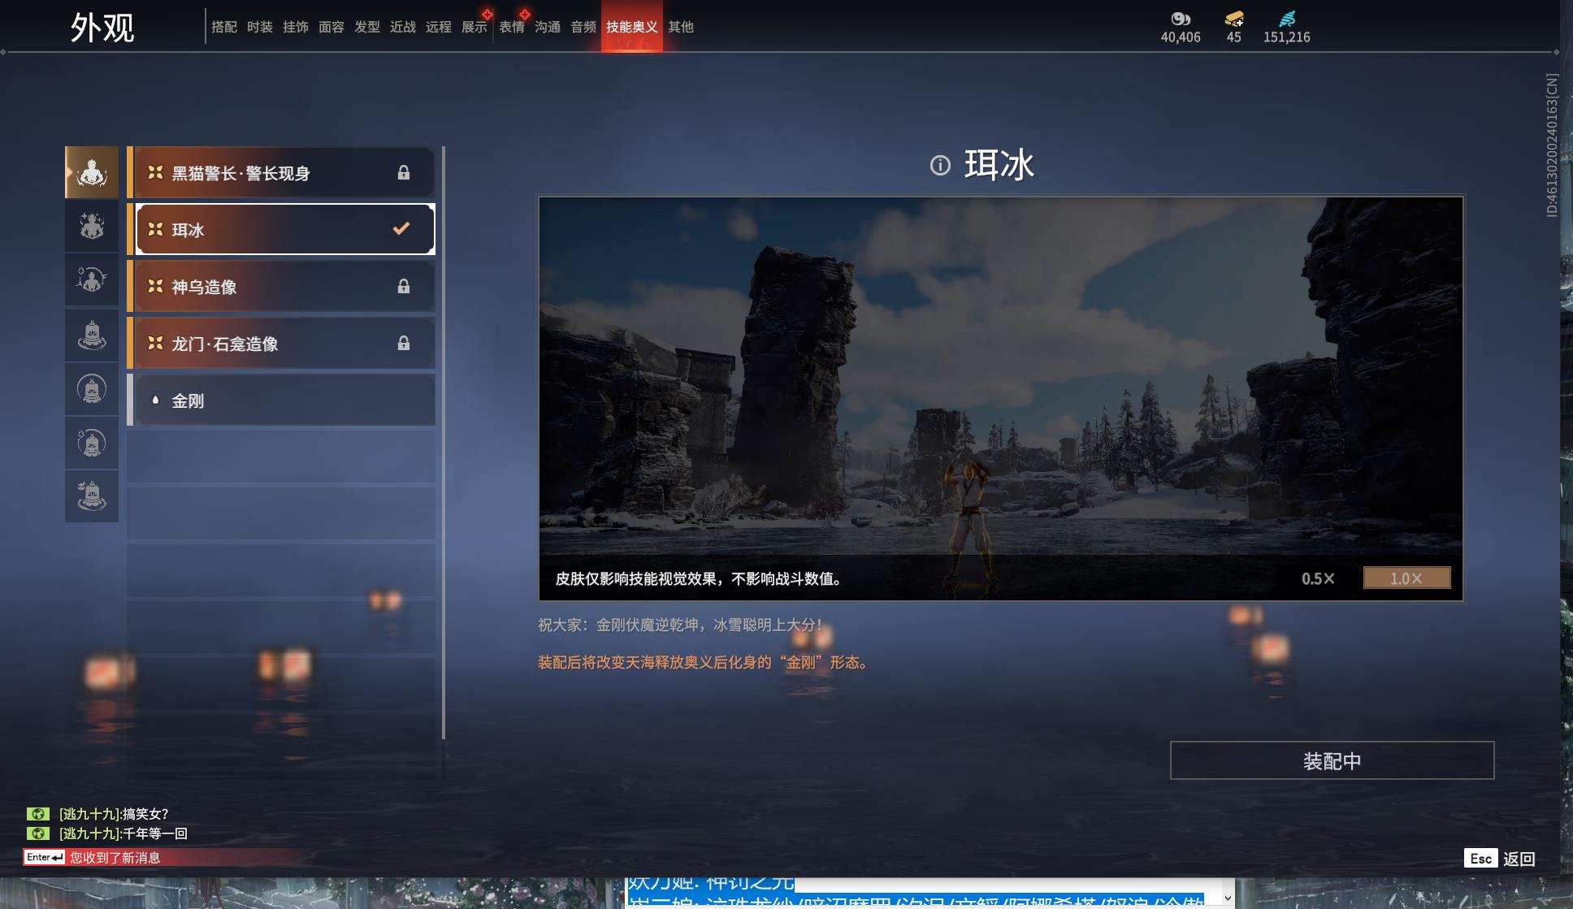Image resolution: width=1573 pixels, height=909 pixels.
Task: Switch to the 音频 tab
Action: click(583, 27)
